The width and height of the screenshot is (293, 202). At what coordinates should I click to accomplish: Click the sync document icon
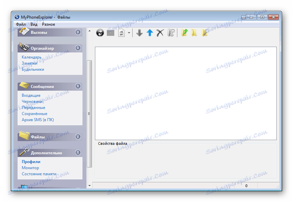[122, 33]
